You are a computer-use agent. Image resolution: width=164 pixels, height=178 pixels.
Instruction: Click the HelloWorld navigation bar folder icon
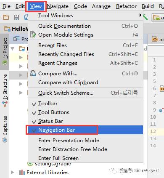[7, 29]
